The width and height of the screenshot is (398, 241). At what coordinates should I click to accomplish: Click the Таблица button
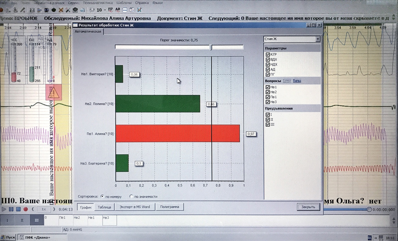(x=104, y=207)
